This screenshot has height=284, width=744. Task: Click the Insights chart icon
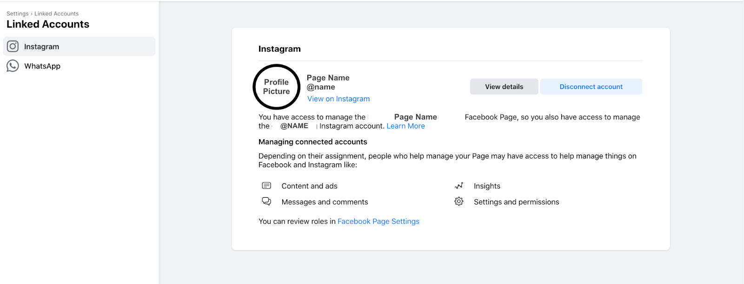click(x=459, y=186)
